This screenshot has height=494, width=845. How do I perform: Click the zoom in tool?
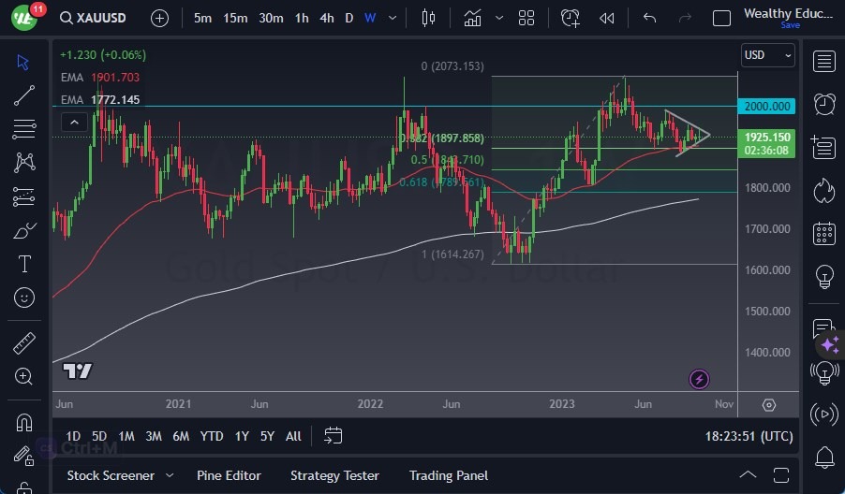click(24, 376)
